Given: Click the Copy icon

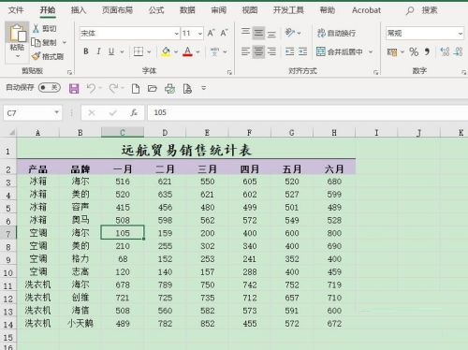Looking at the screenshot, I should 37,42.
